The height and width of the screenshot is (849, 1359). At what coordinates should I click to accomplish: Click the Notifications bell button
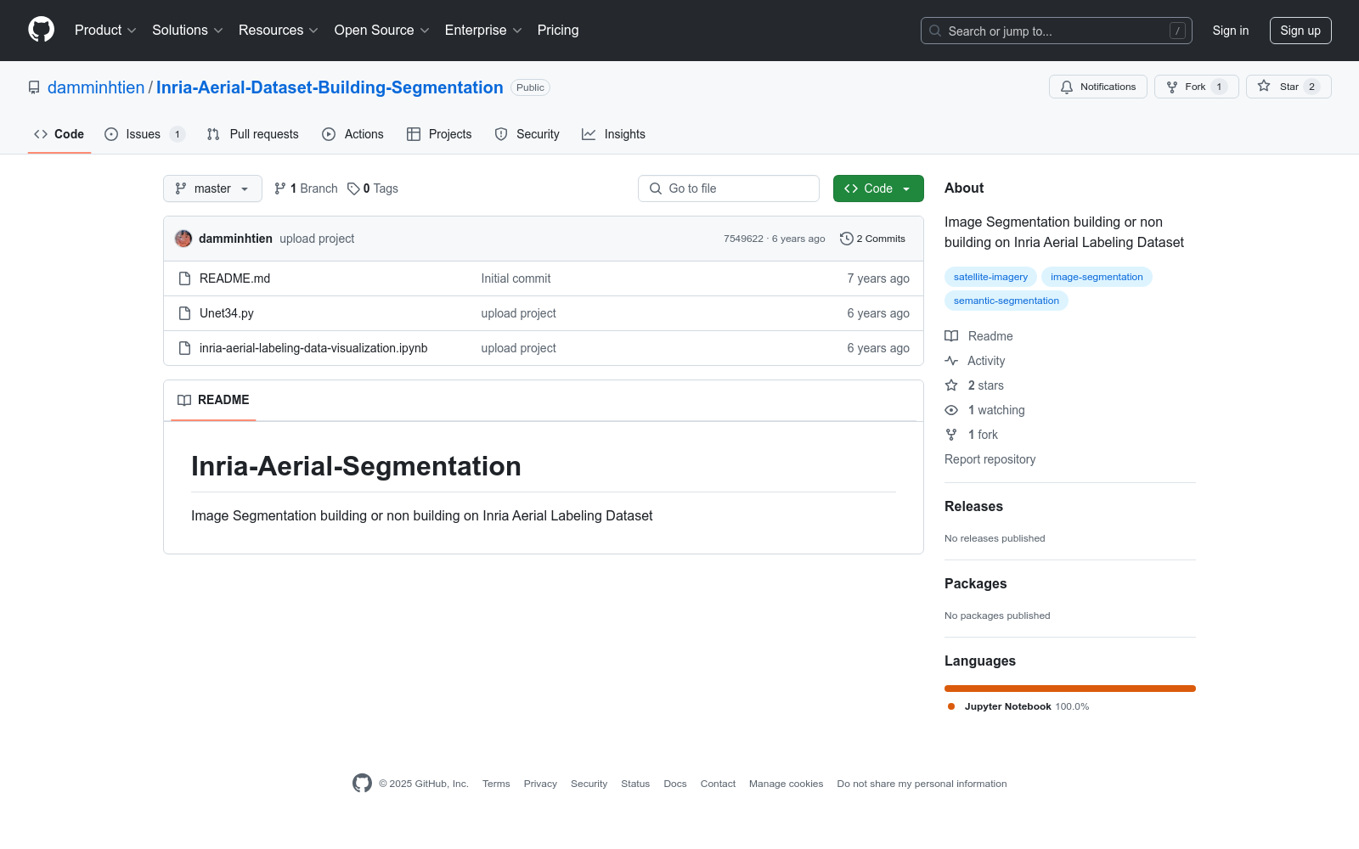point(1098,87)
